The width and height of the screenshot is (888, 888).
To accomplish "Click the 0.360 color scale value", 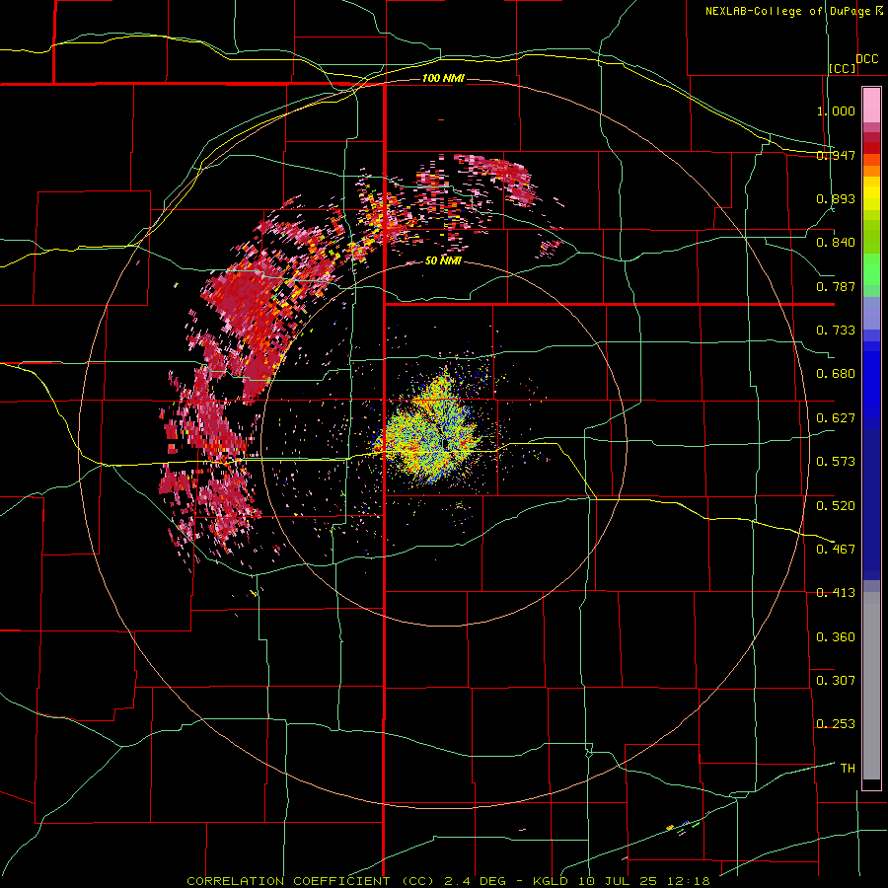I will point(836,637).
